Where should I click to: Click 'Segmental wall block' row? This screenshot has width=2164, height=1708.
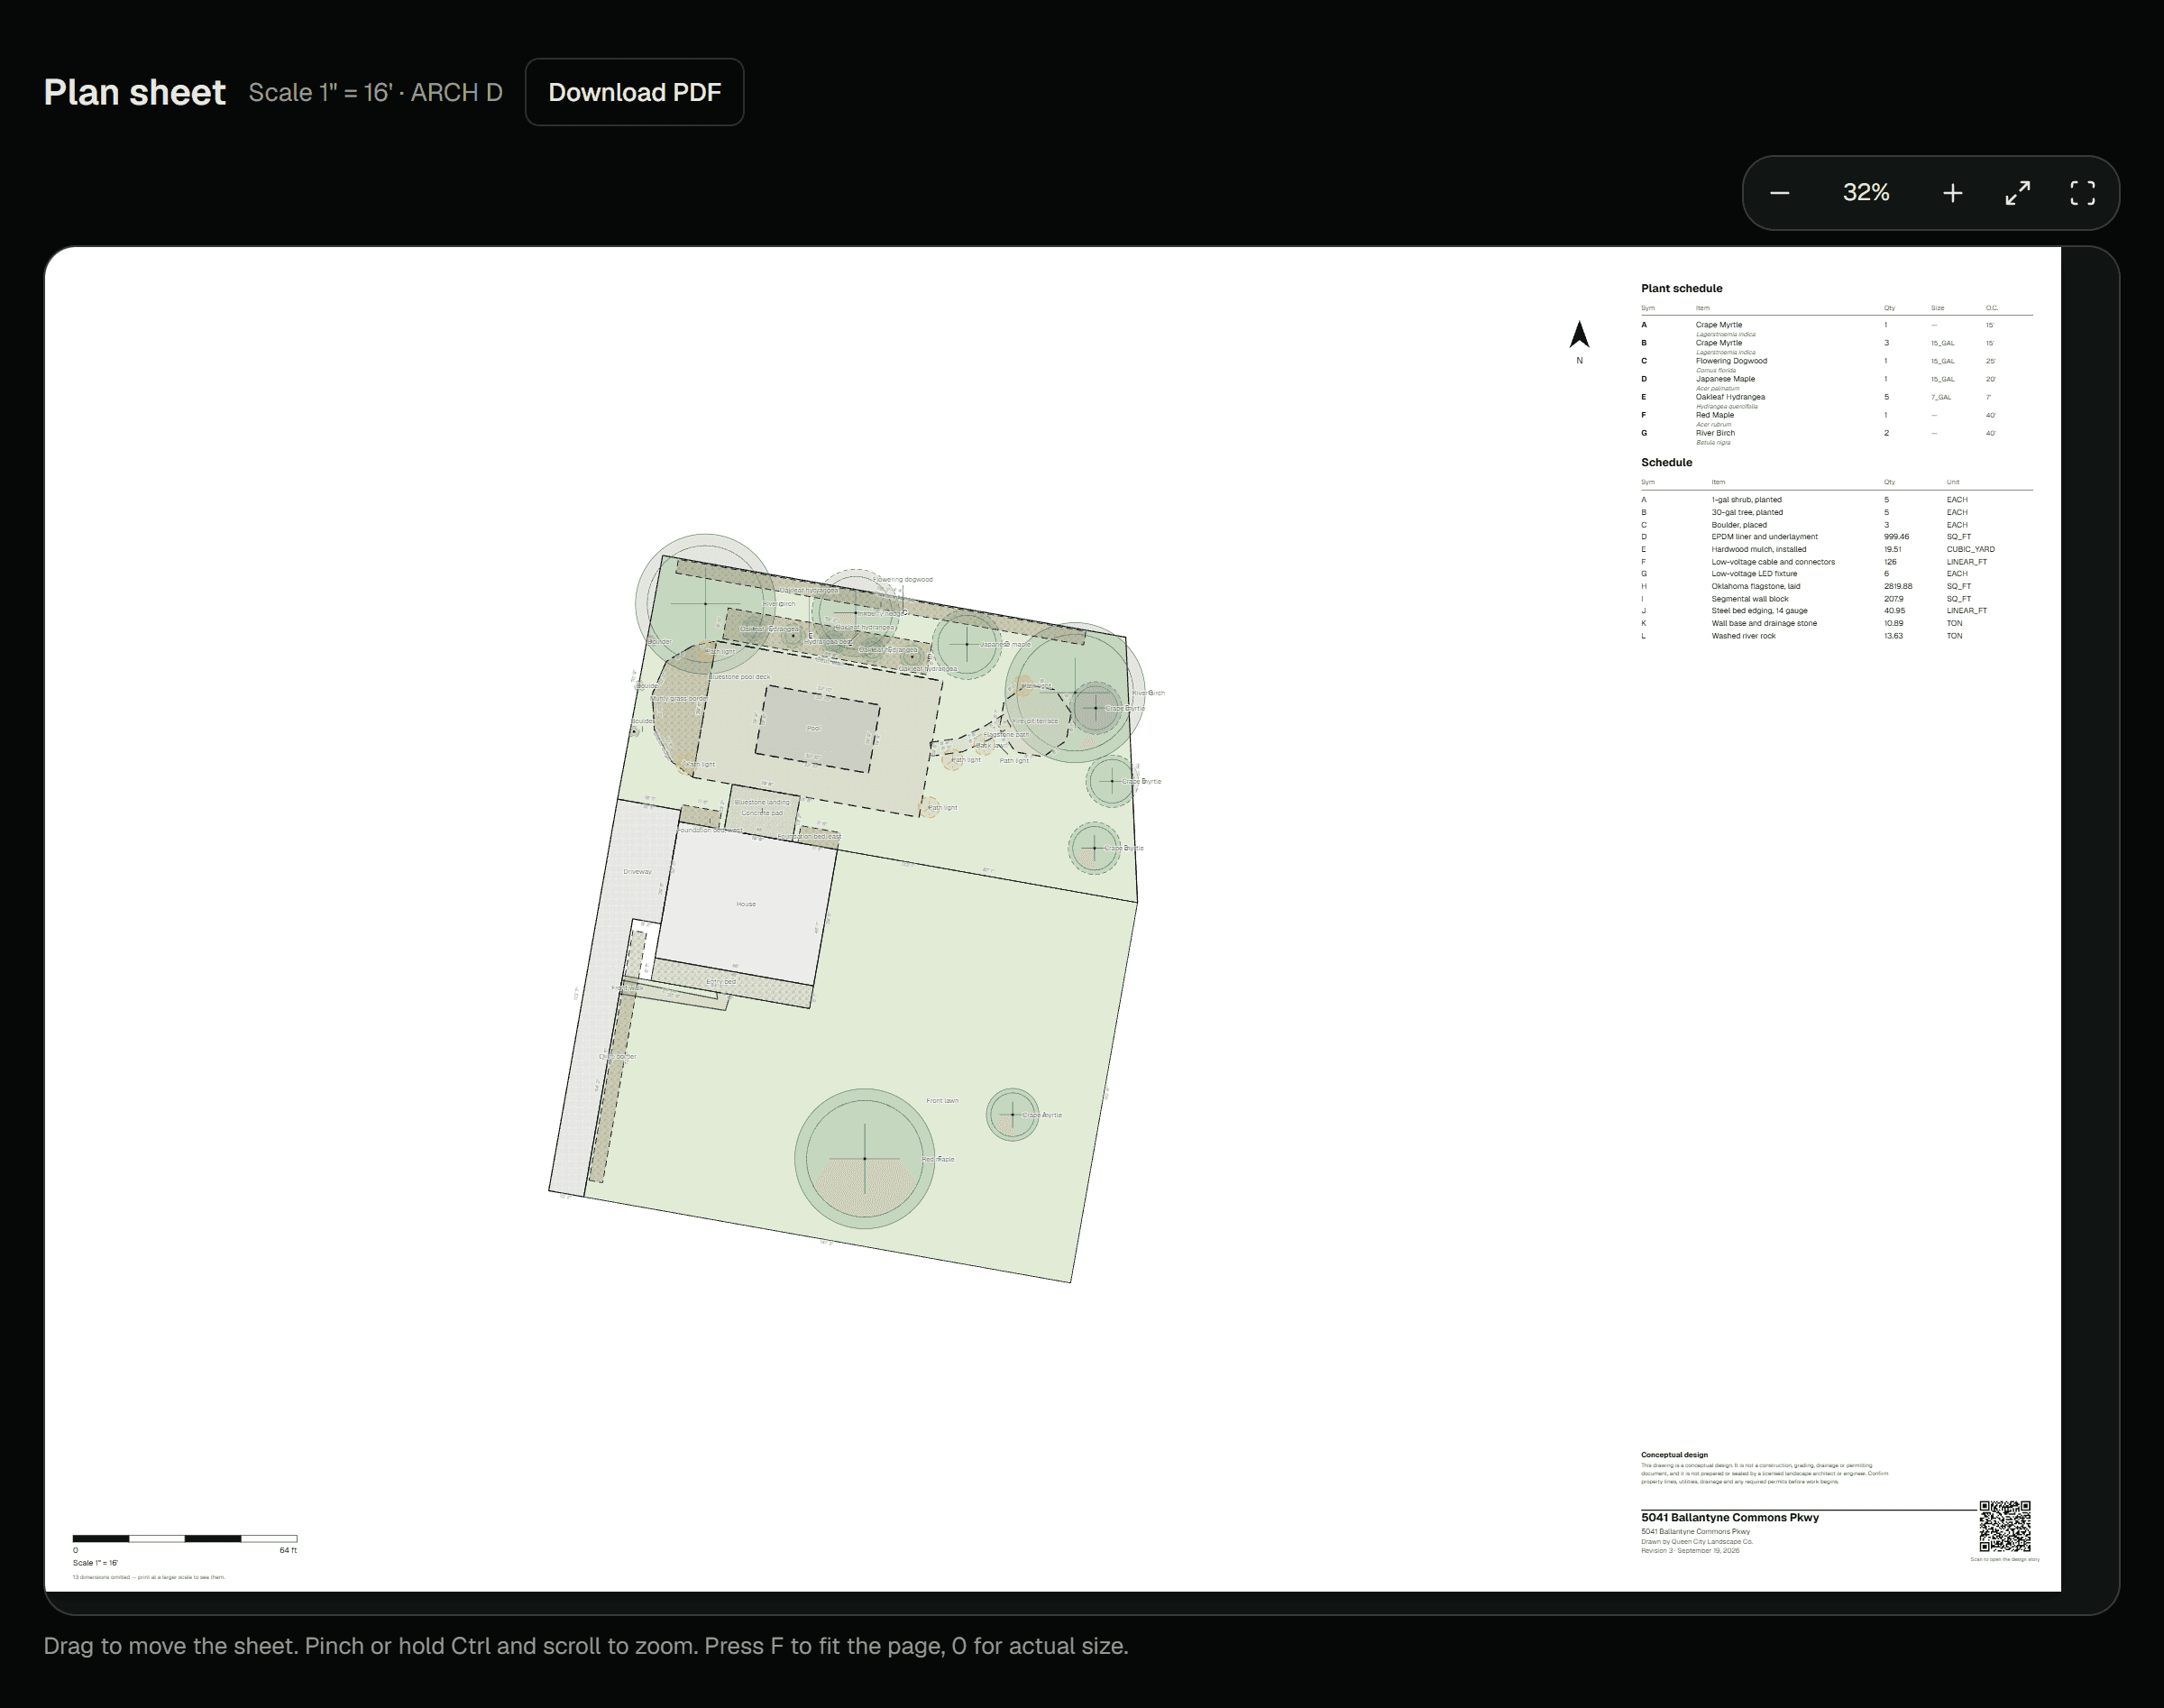pyautogui.click(x=1836, y=599)
